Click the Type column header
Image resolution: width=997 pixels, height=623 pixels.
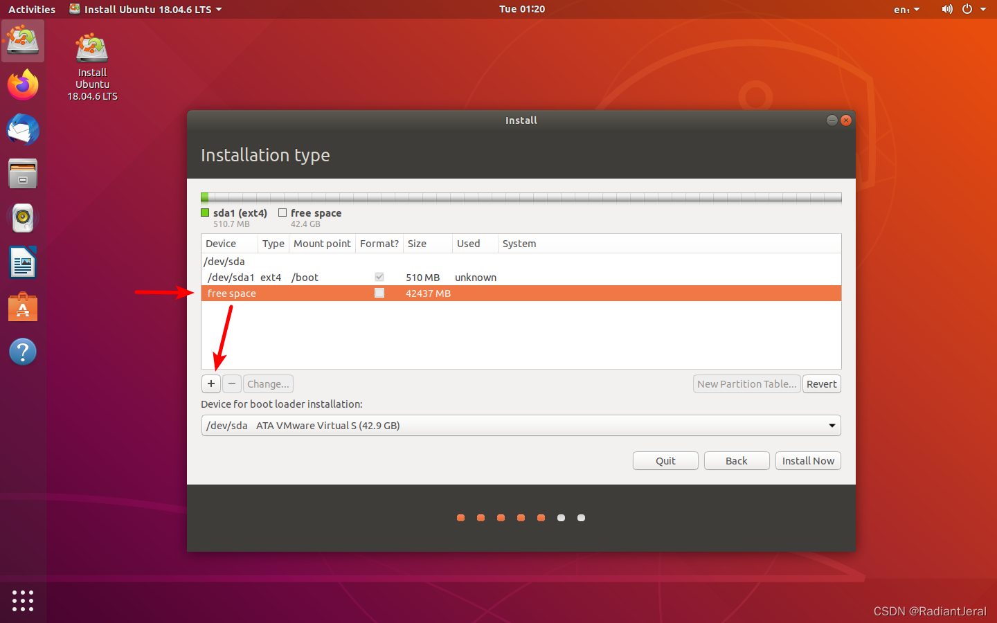click(x=273, y=244)
